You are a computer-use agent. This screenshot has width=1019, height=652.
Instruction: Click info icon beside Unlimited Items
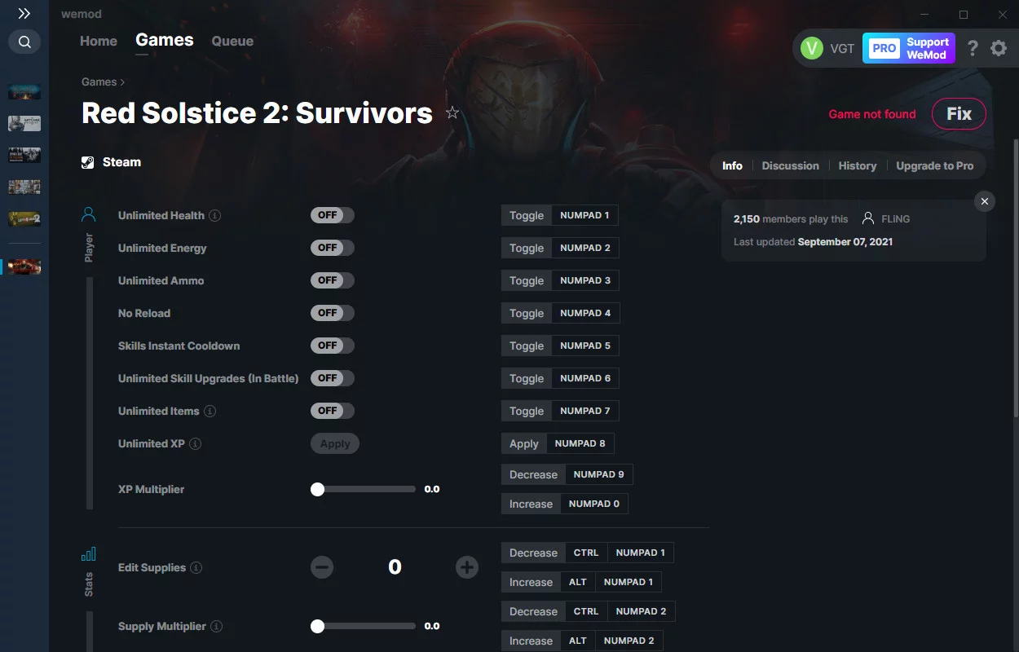(210, 412)
